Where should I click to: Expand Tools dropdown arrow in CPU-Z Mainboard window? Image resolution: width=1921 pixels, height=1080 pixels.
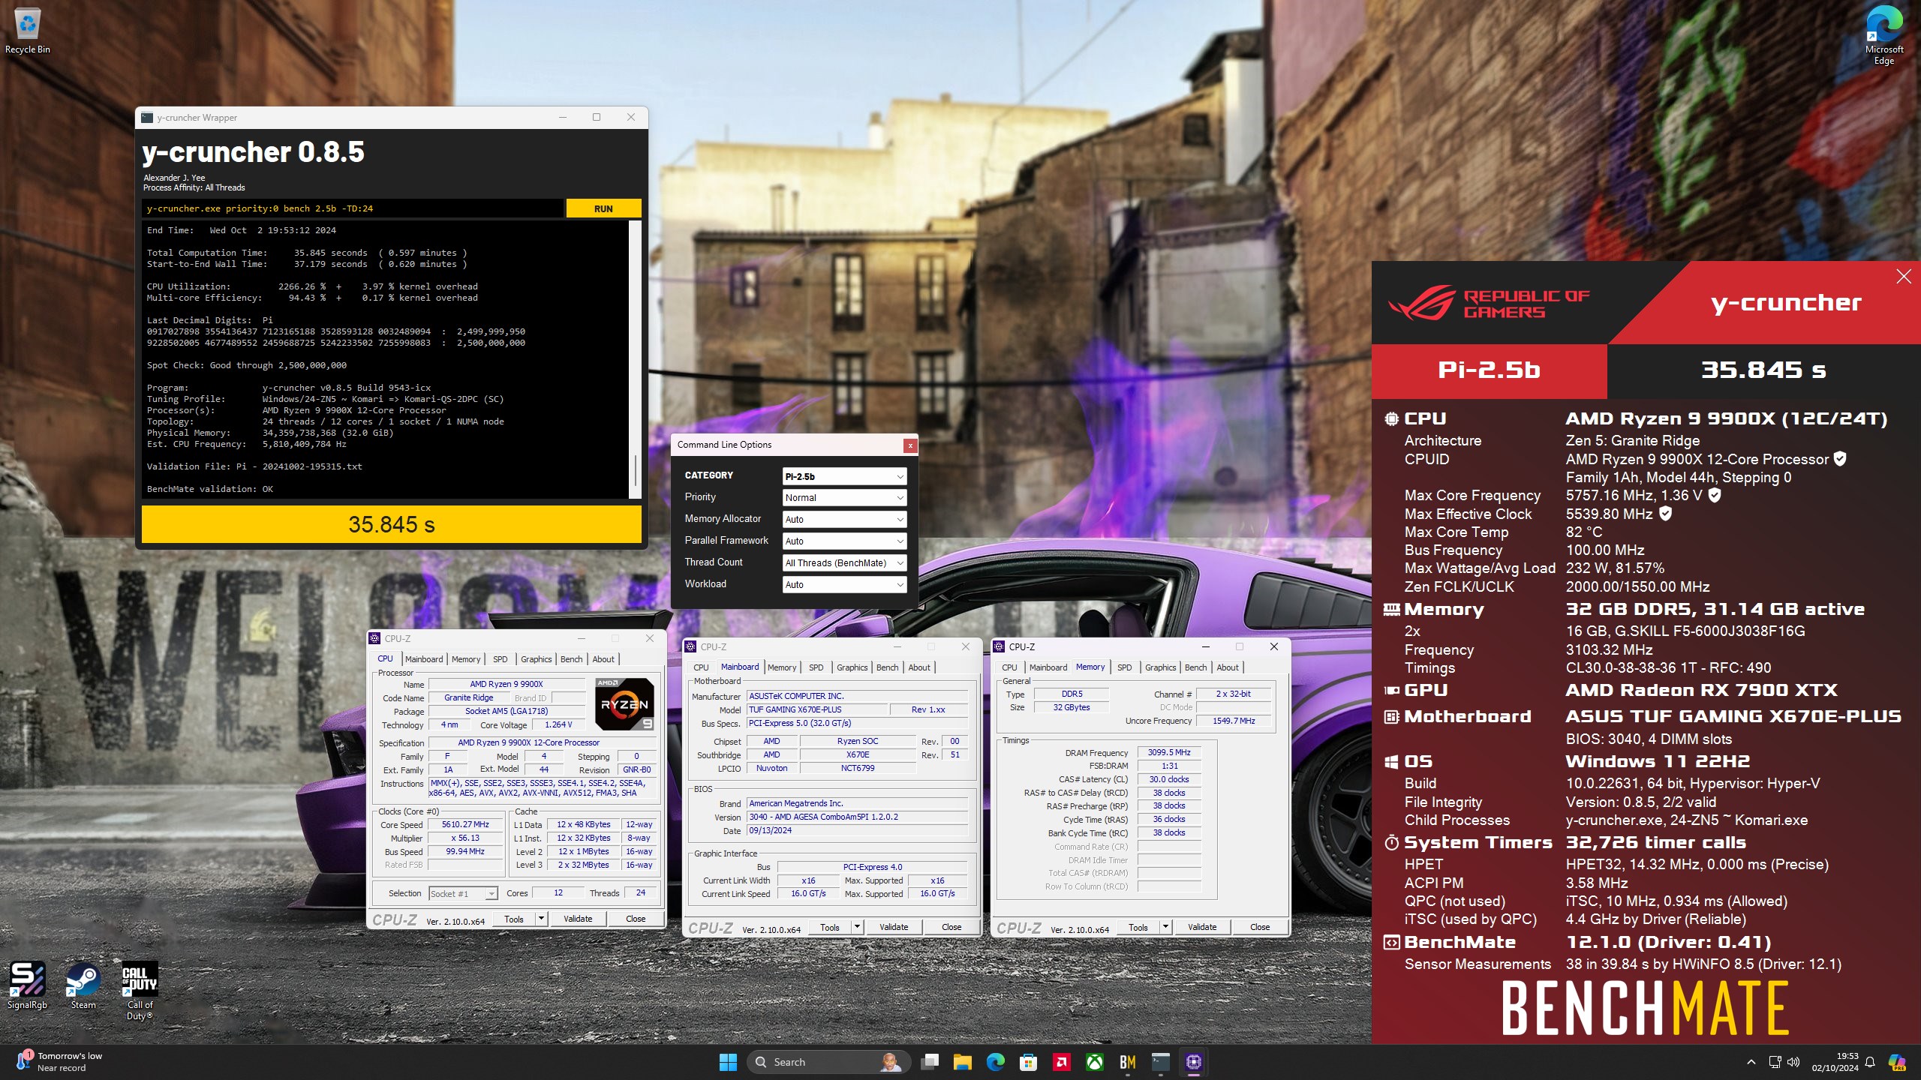(857, 927)
